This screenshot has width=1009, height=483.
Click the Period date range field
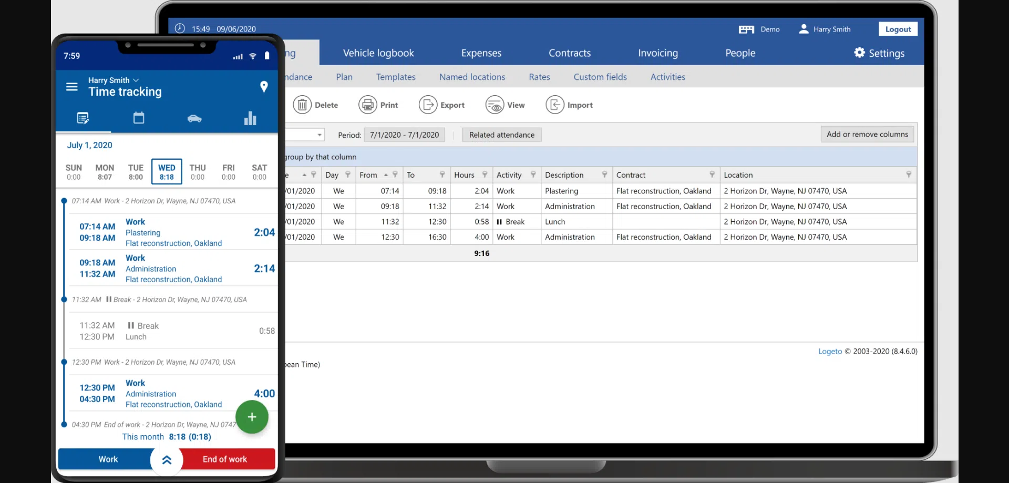[x=404, y=135]
